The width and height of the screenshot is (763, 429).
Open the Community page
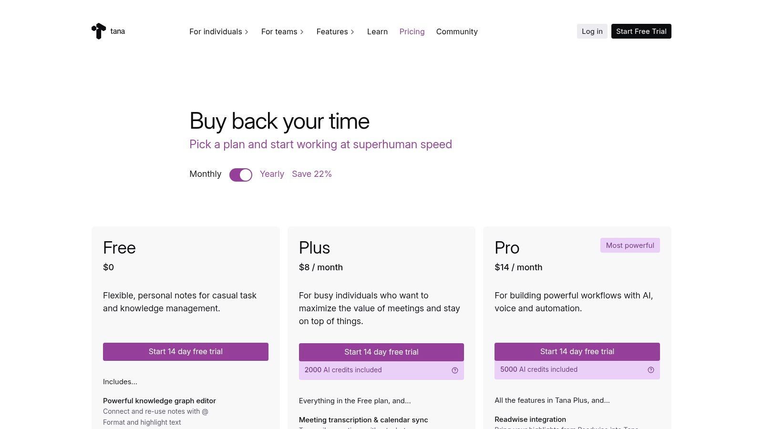[457, 31]
